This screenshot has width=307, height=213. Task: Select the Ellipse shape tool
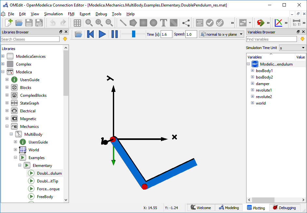point(153,23)
